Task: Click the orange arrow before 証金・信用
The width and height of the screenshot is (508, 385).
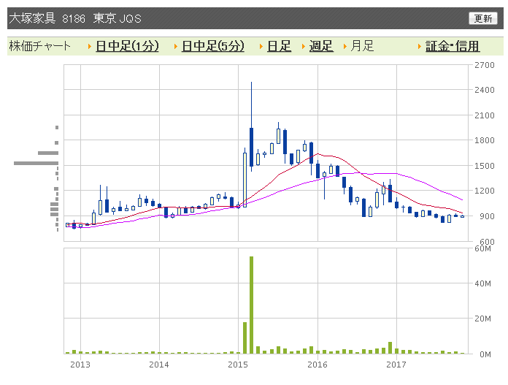Action: point(420,46)
